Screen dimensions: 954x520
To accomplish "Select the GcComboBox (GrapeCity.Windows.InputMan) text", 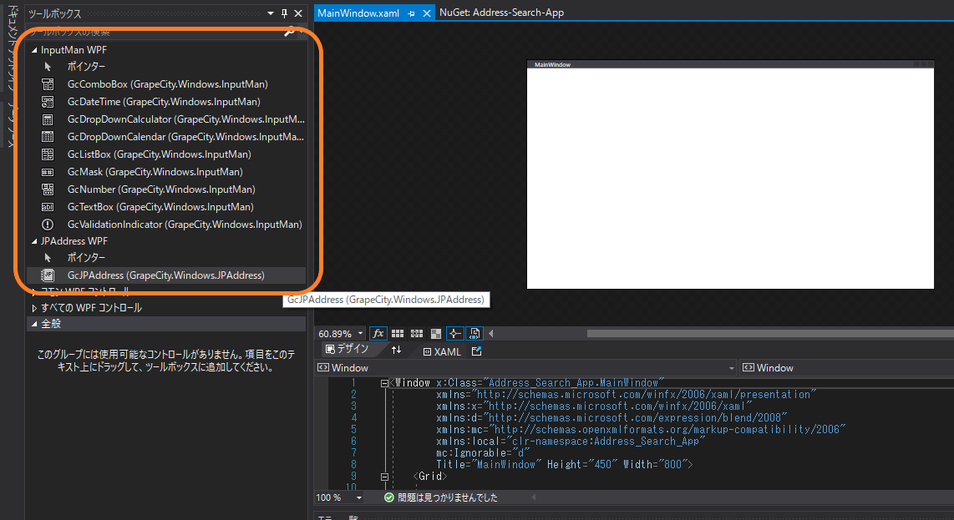I will pos(167,84).
